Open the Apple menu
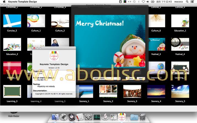Screen dimensions: 197x123 tap(4, 2)
